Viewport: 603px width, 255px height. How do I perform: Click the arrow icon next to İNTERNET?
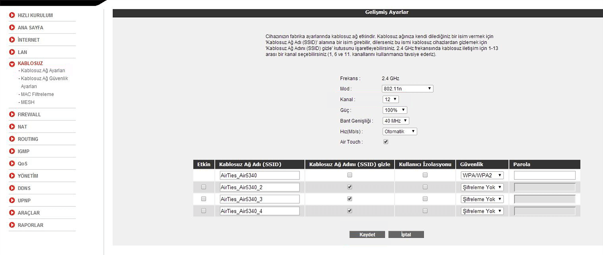click(12, 40)
